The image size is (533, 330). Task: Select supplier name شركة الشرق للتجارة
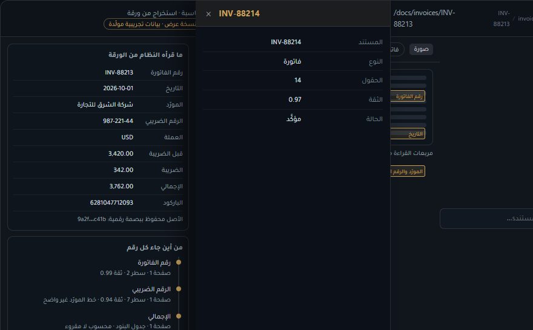coord(105,104)
